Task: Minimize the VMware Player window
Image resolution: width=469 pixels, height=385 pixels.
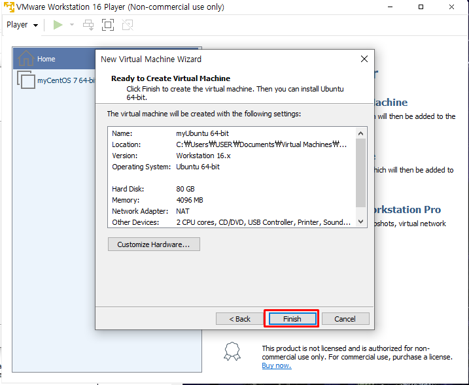Action: point(390,7)
